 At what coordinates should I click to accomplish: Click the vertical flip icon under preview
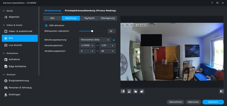(x=129, y=91)
